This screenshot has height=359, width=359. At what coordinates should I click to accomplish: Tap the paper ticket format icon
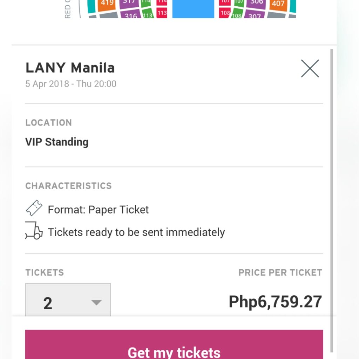[x=34, y=208]
